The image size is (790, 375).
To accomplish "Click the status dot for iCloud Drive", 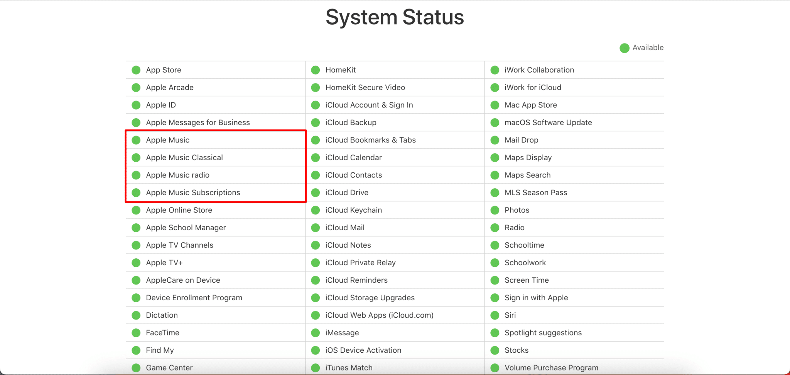I will [x=315, y=193].
